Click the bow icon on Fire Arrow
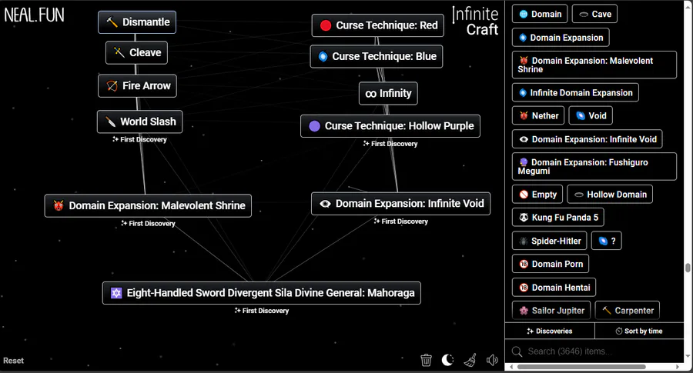 (112, 85)
